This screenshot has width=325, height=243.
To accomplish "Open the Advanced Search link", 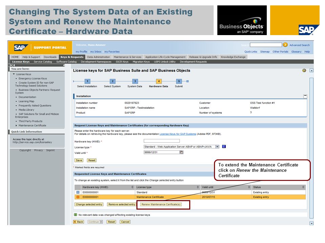I will point(300,45).
